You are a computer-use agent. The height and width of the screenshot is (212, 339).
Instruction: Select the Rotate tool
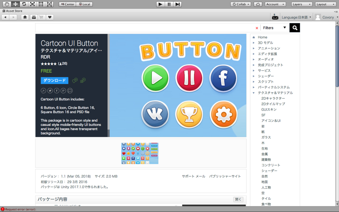[24, 4]
